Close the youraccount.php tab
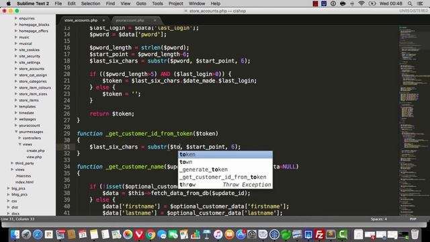Screen dimensions: 430x242 tap(155, 20)
